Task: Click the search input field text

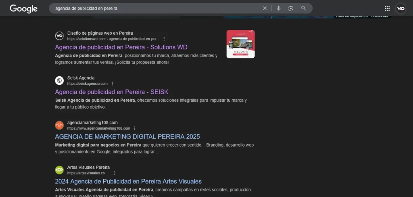Action: tap(86, 8)
